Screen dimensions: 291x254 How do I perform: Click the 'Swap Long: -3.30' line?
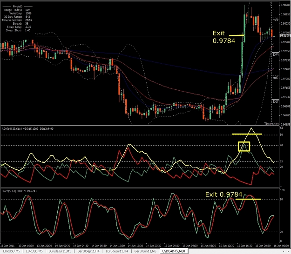click(x=19, y=27)
